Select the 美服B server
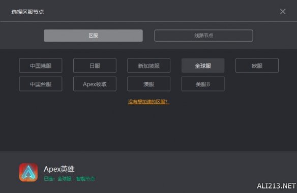297x193 pixels. pos(203,84)
